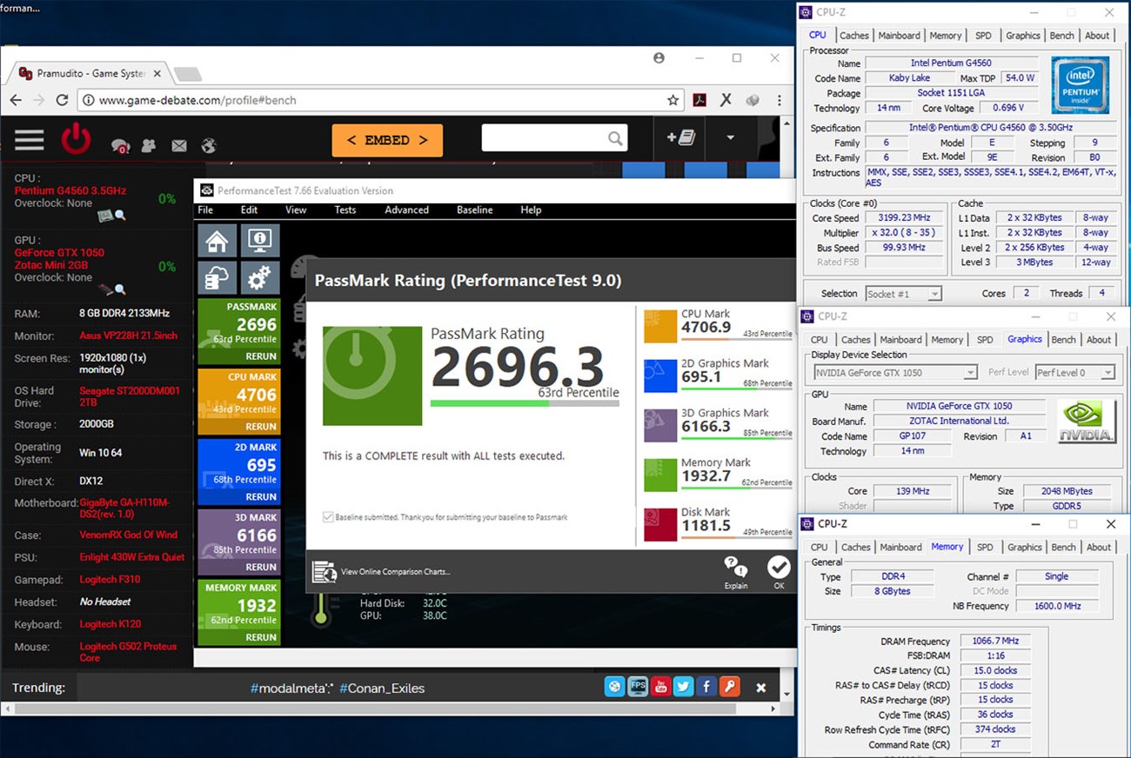Click the Game-Debate search input field
Screen dimensions: 1131x758
[544, 138]
